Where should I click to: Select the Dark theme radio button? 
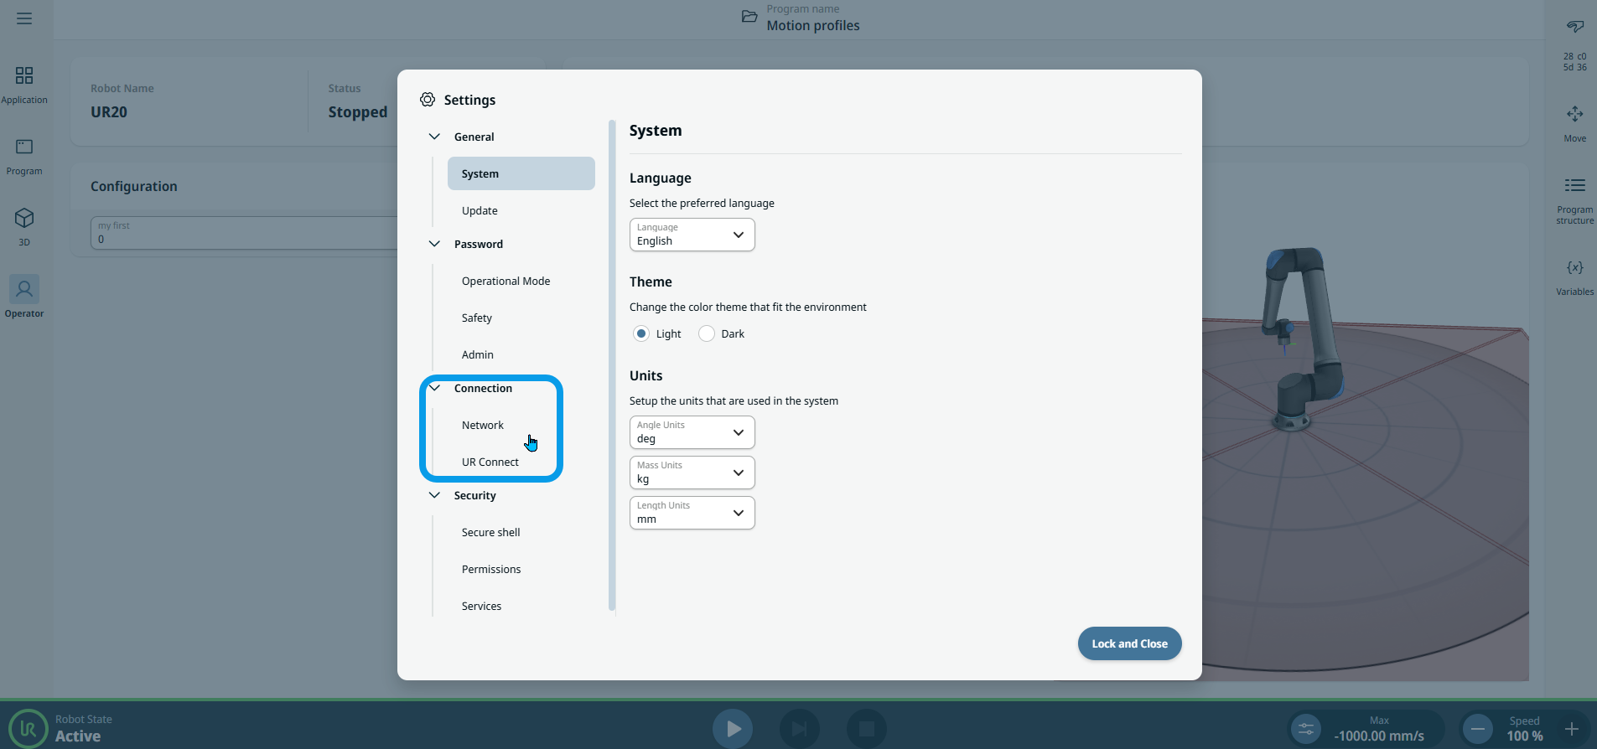pos(707,333)
